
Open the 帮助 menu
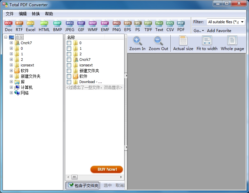pos(49,14)
